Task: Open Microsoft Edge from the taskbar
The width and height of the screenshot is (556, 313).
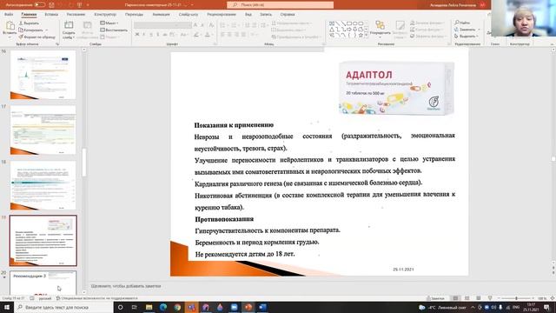Action: point(163,307)
